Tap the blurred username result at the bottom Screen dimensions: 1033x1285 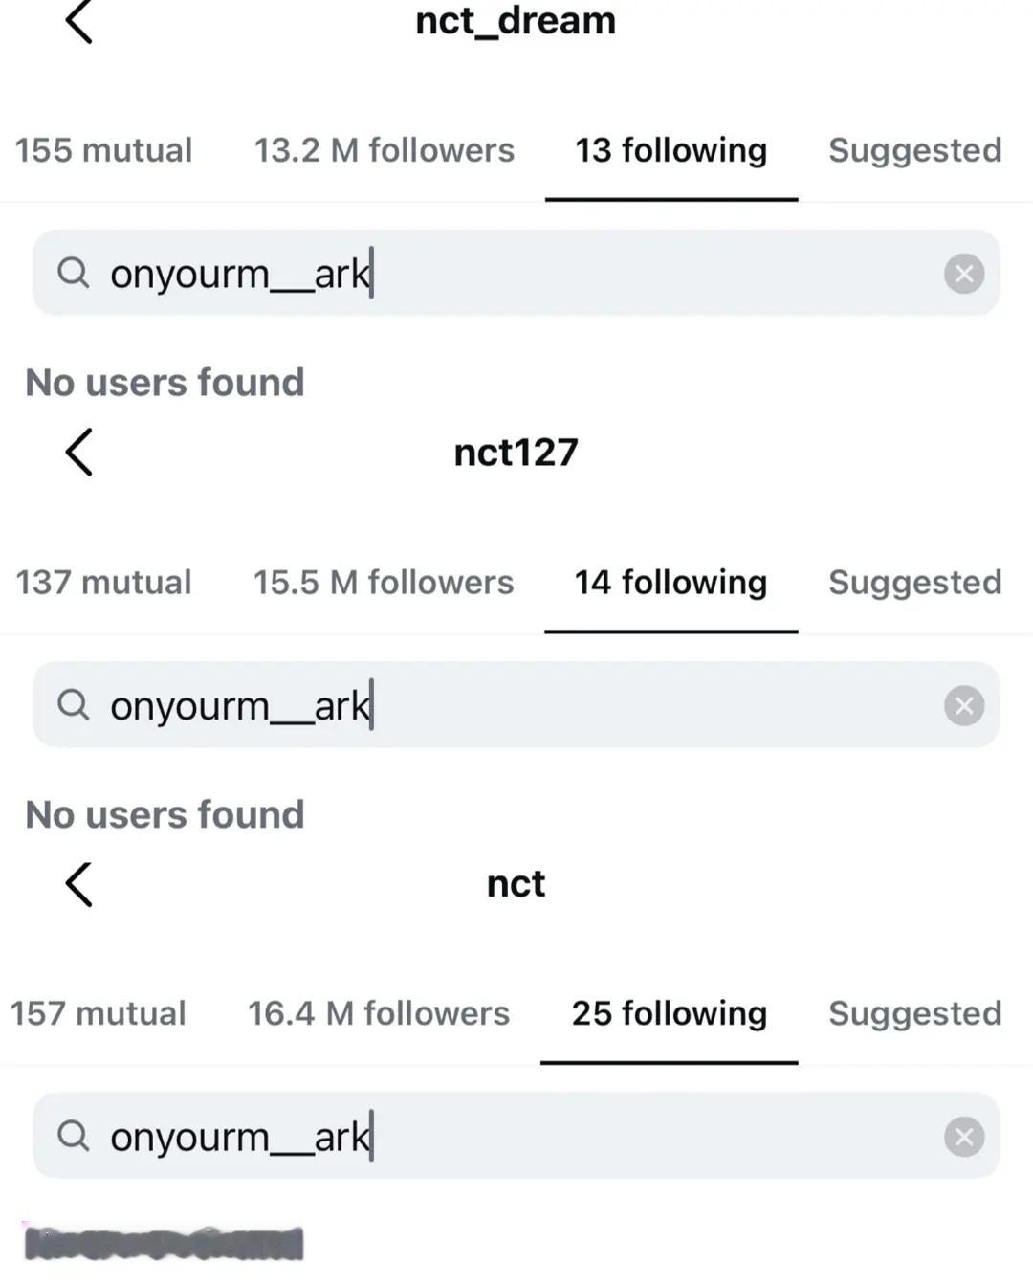click(165, 1244)
